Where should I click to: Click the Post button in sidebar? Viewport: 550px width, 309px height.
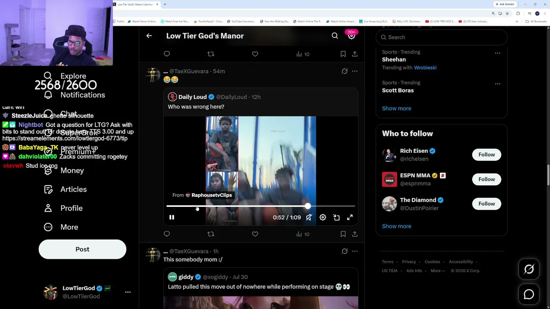tap(82, 249)
